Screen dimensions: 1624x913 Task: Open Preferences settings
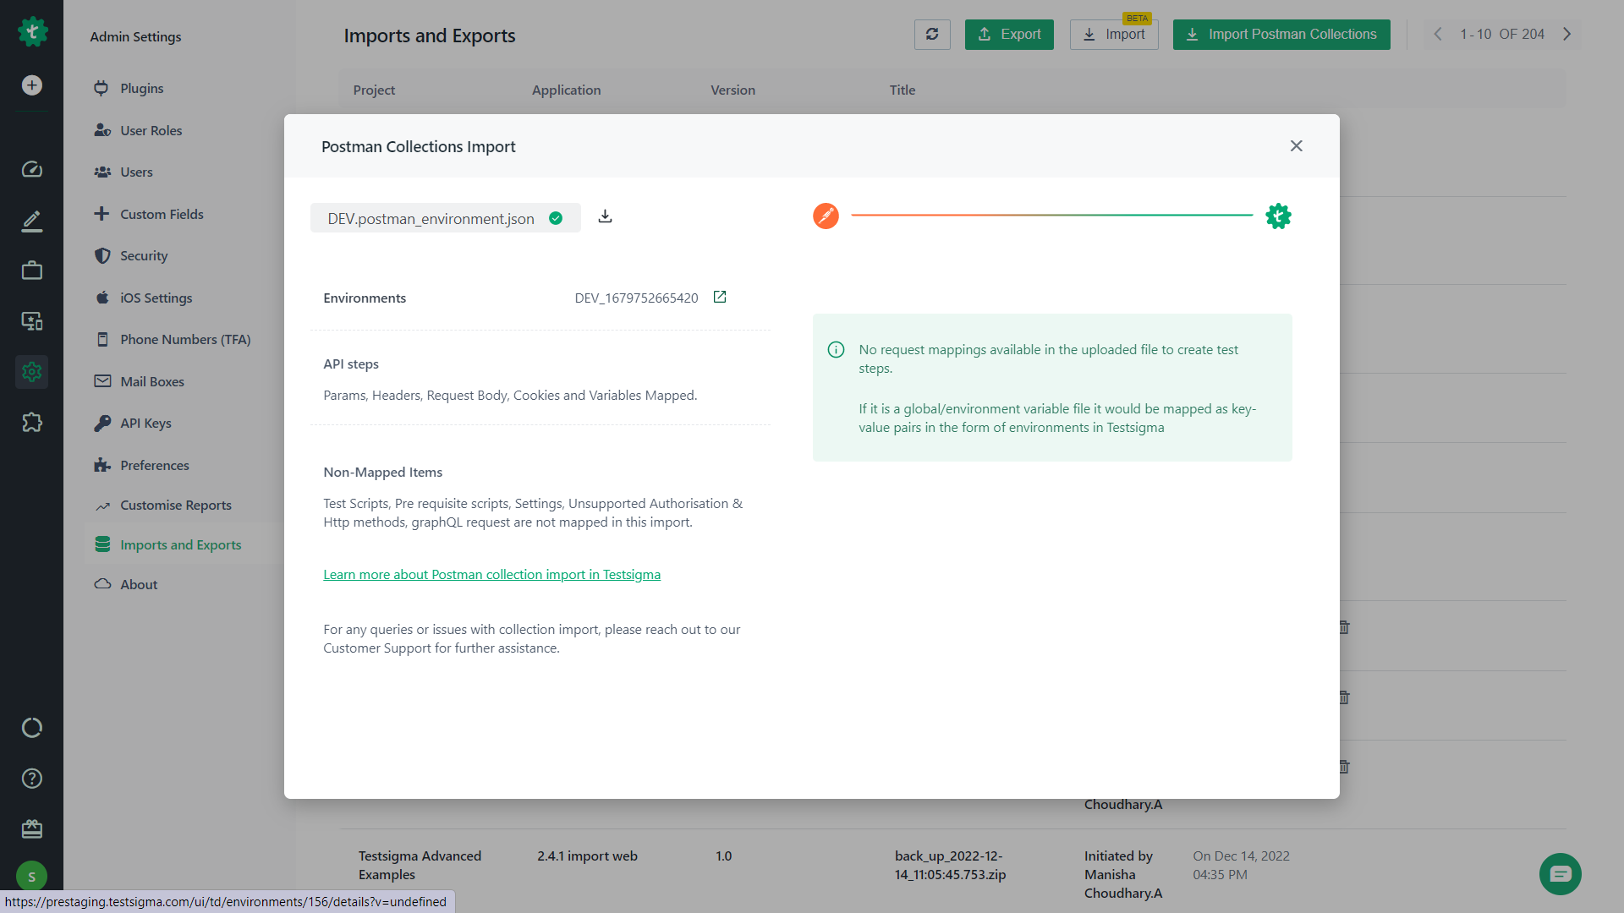(x=154, y=466)
